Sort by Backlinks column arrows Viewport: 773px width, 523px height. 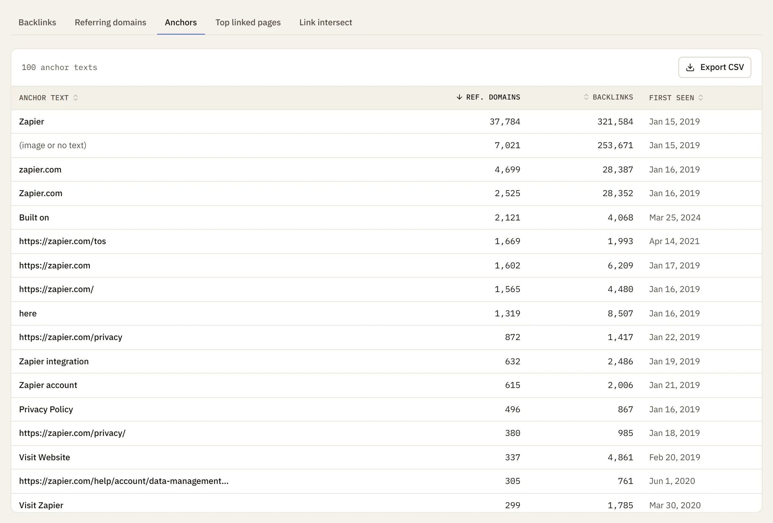tap(586, 97)
